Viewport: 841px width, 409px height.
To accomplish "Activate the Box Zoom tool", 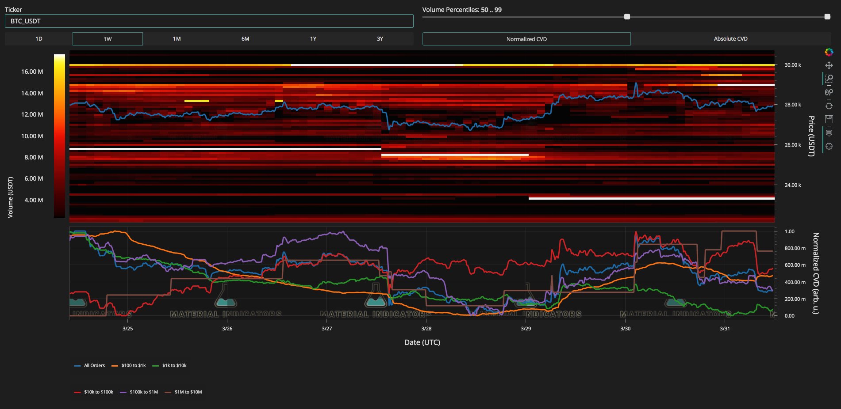I will (829, 79).
